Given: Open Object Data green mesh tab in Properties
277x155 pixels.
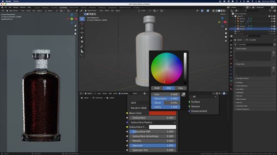Looking at the screenshot, I should click(x=231, y=81).
